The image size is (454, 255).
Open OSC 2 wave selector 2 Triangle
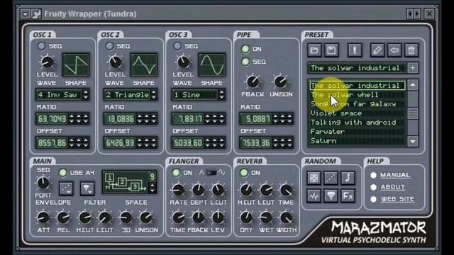pos(131,95)
